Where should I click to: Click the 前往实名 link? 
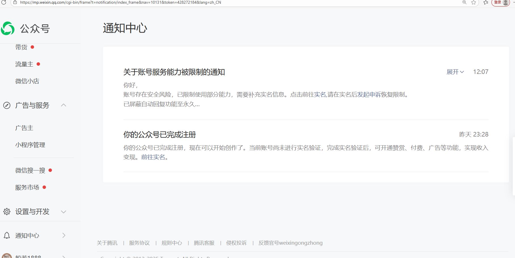(153, 157)
